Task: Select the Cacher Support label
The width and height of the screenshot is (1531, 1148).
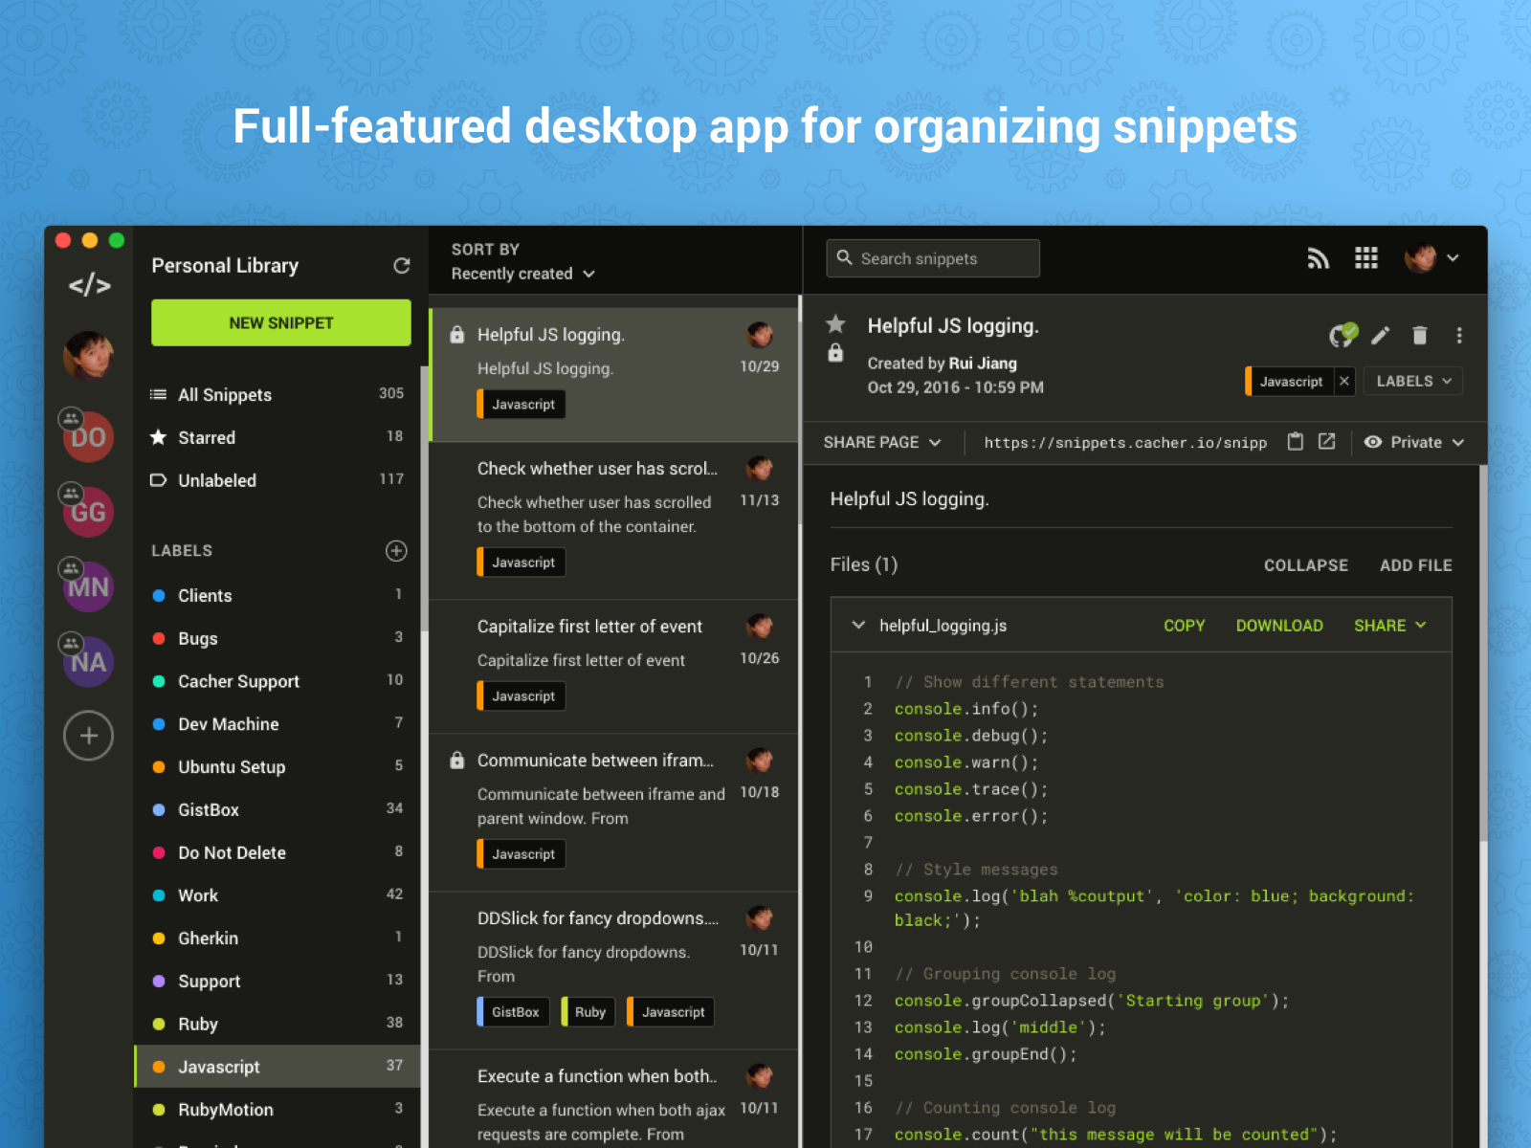Action: (277, 681)
